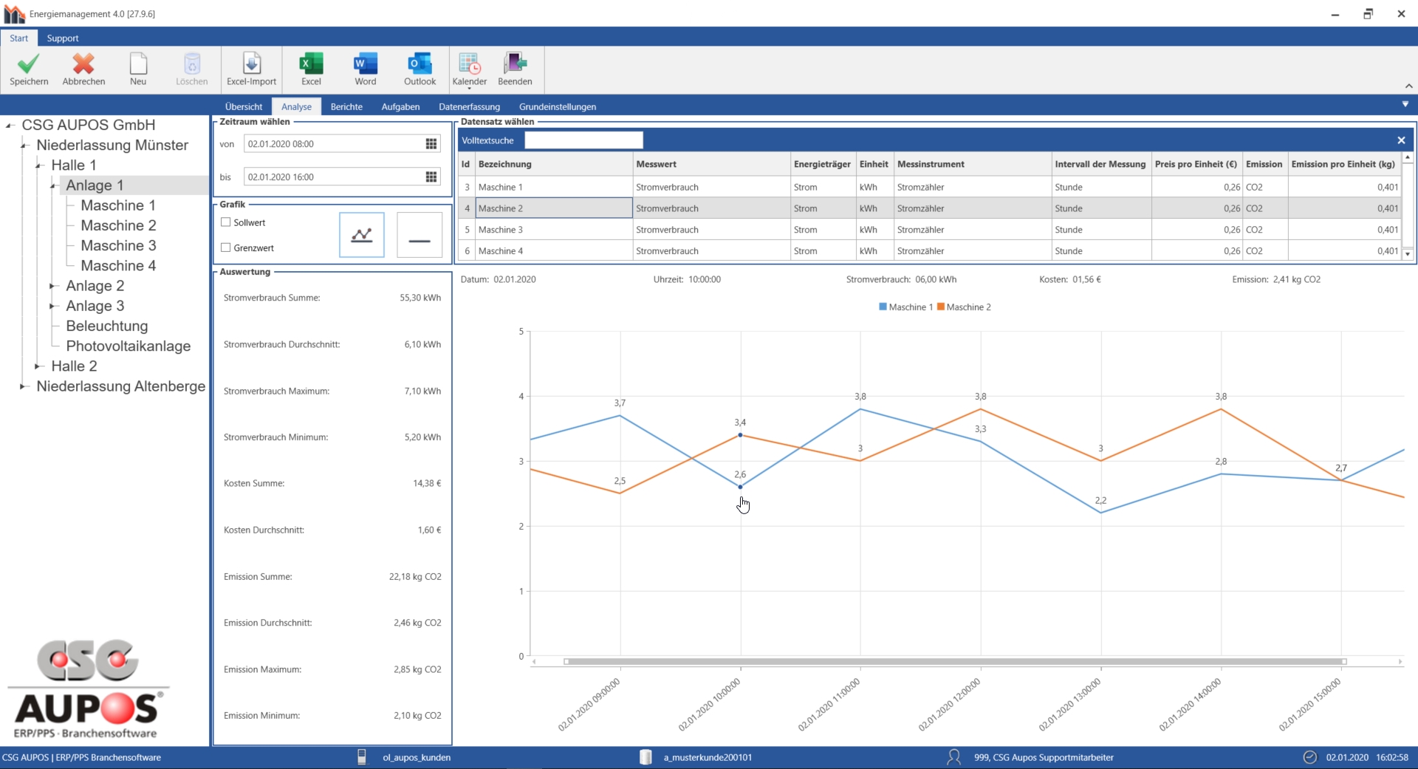The height and width of the screenshot is (769, 1418).
Task: Click the Beenden exit icon
Action: [x=515, y=64]
